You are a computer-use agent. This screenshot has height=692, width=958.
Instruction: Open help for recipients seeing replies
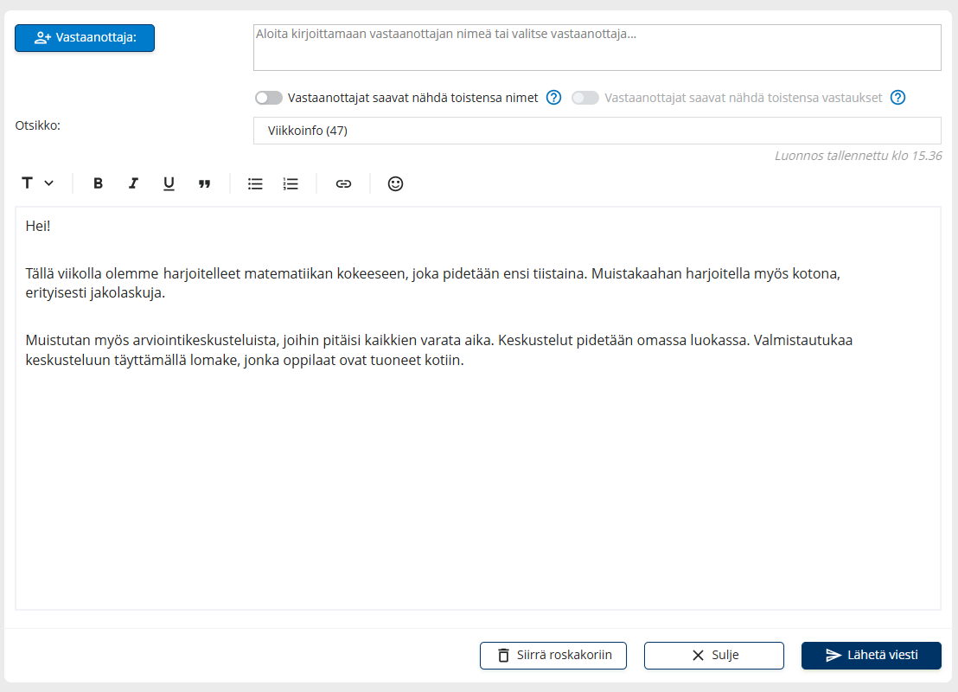897,98
